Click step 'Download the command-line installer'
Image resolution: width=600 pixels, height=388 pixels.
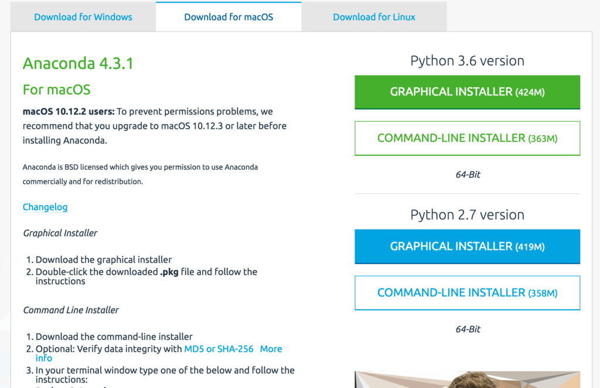[114, 337]
